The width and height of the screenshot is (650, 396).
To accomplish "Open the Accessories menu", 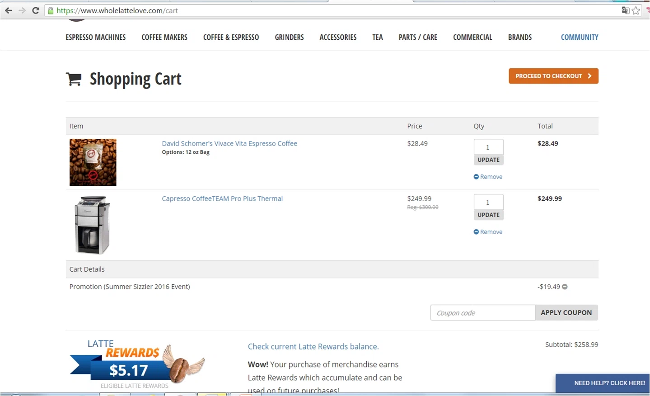I will [338, 37].
